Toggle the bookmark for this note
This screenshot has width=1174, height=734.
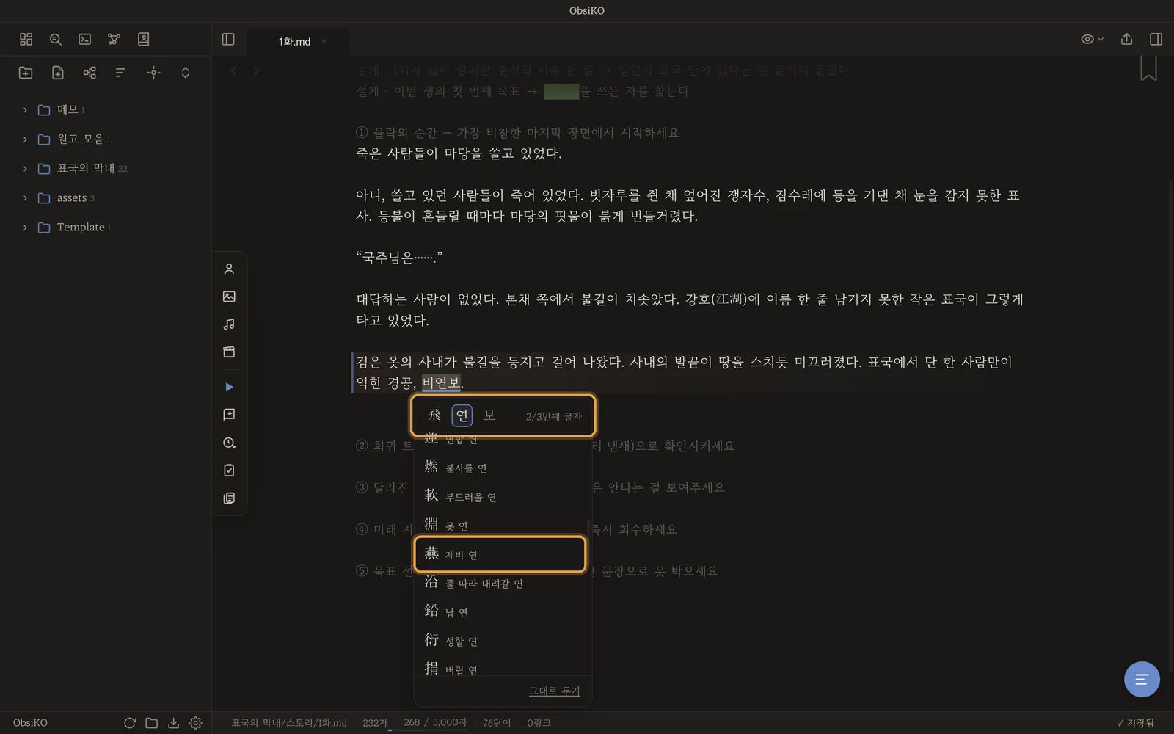(x=1148, y=68)
